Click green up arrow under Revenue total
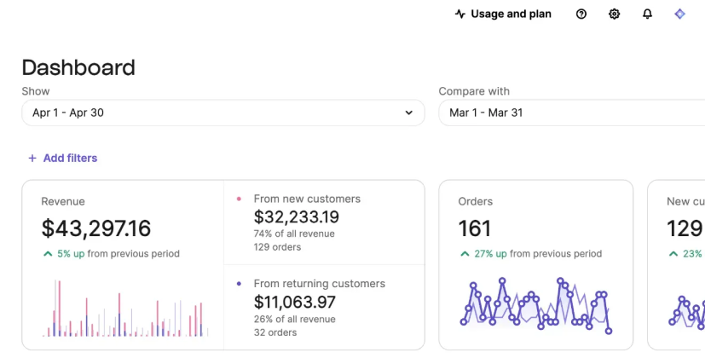The image size is (705, 358). coord(48,254)
